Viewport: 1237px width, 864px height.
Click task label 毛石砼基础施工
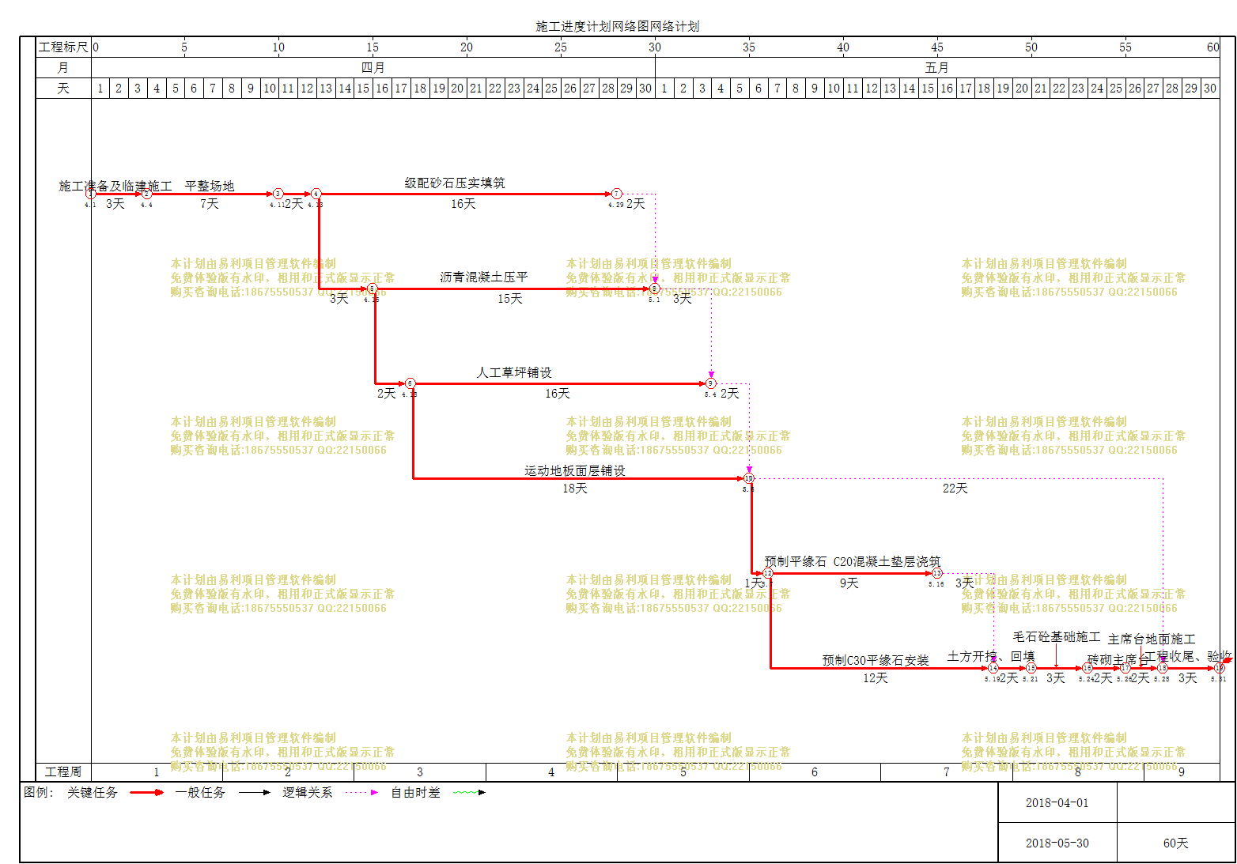1057,636
